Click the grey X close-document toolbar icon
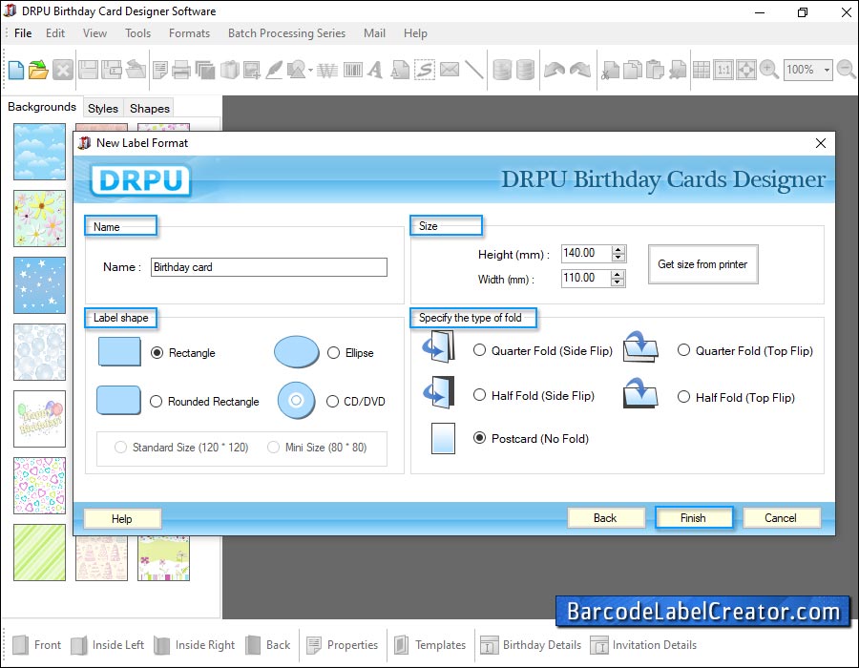Screen dimensions: 859x668 (x=63, y=70)
